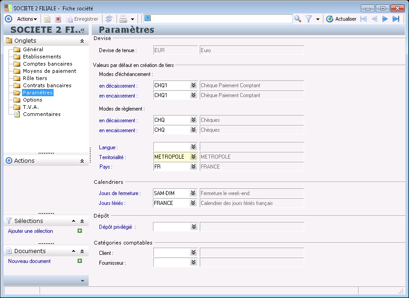This screenshot has width=409, height=298.
Task: Click the Actualiser button
Action: click(342, 19)
